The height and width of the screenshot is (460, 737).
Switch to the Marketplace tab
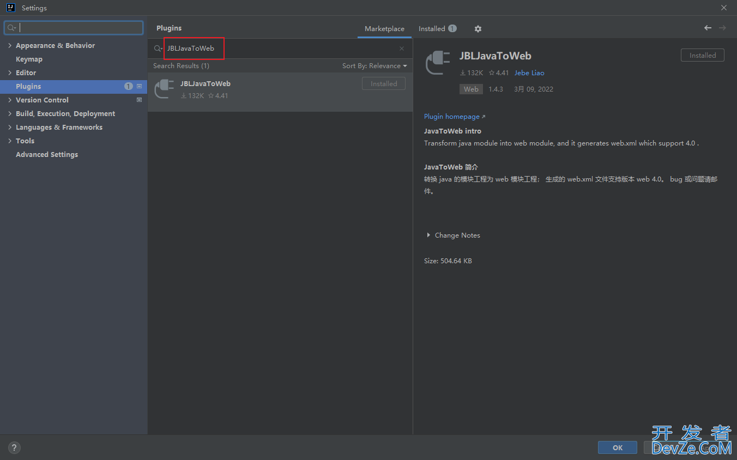tap(384, 28)
